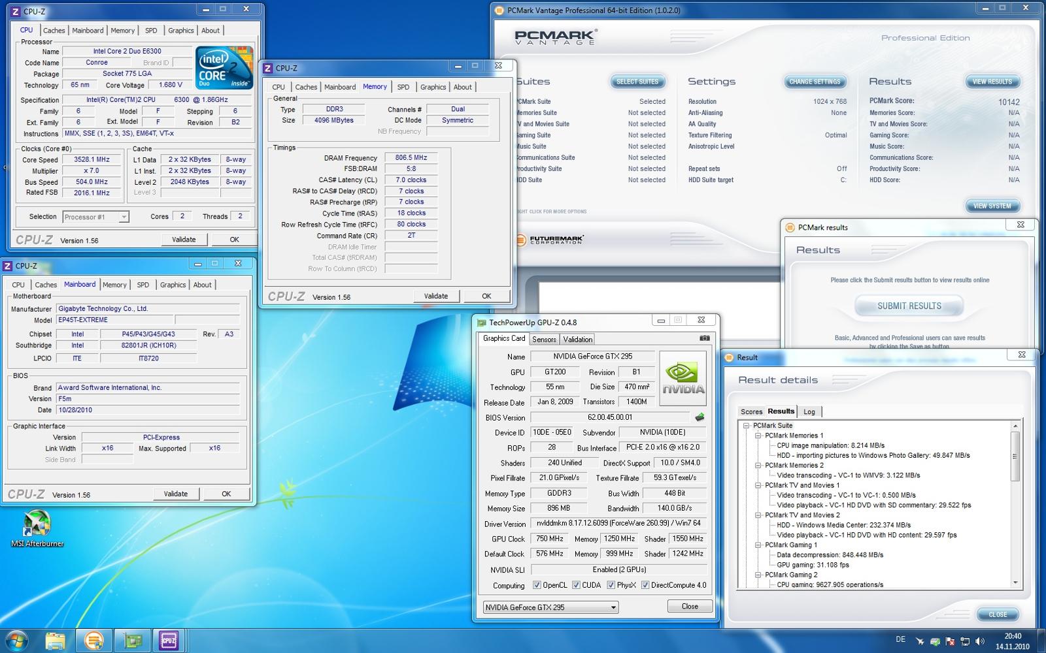Select 'CPU image manipulation: 8.214 MB/s' row
The image size is (1046, 653).
[x=830, y=445]
